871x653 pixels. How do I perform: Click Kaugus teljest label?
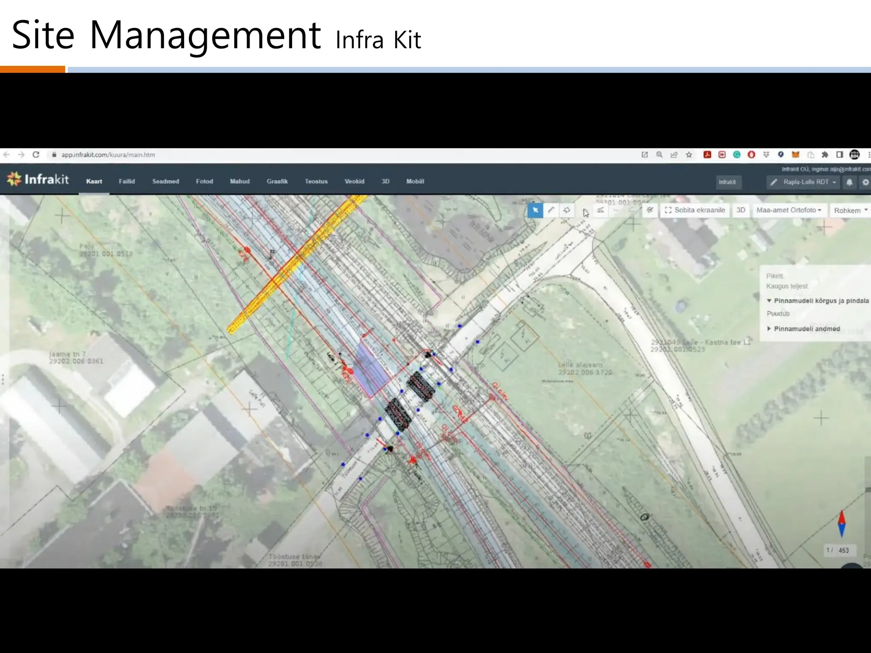point(788,287)
